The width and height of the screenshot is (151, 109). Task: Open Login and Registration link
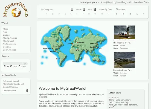click(x=123, y=2)
